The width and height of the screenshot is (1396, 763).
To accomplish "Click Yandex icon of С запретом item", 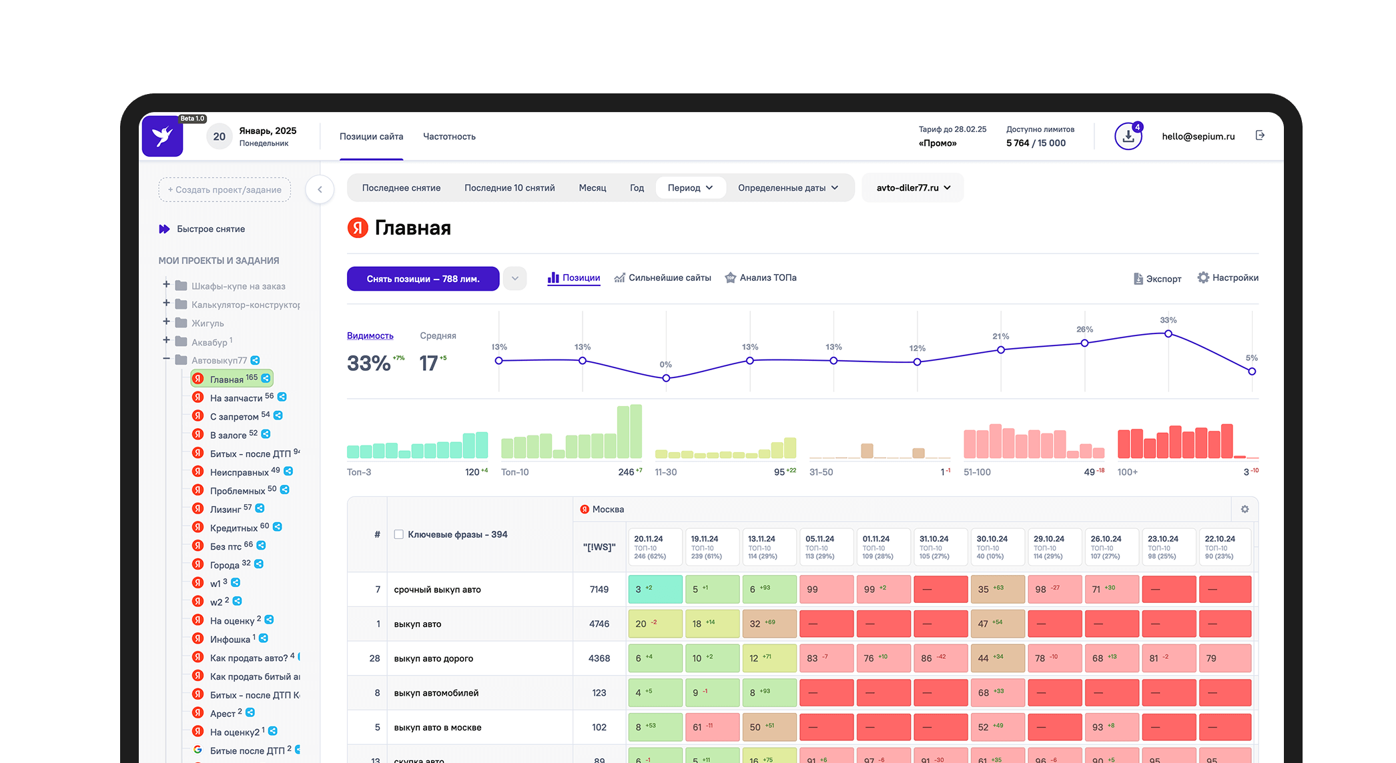I will [198, 416].
